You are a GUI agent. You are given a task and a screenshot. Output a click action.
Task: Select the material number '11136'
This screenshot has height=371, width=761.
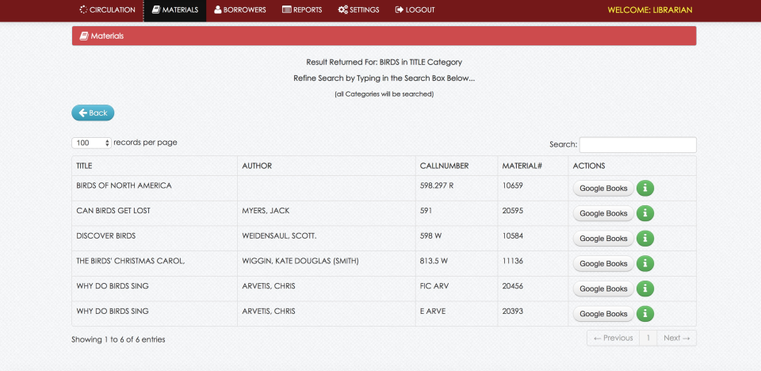513,262
